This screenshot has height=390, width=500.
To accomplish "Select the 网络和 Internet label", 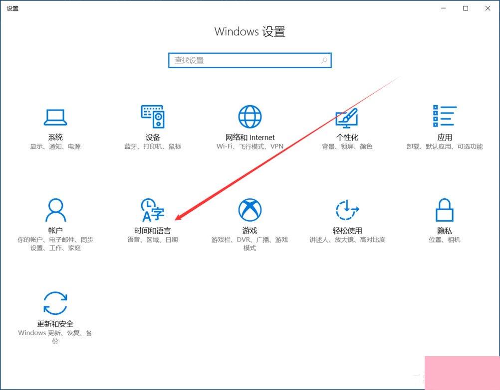I will 250,137.
